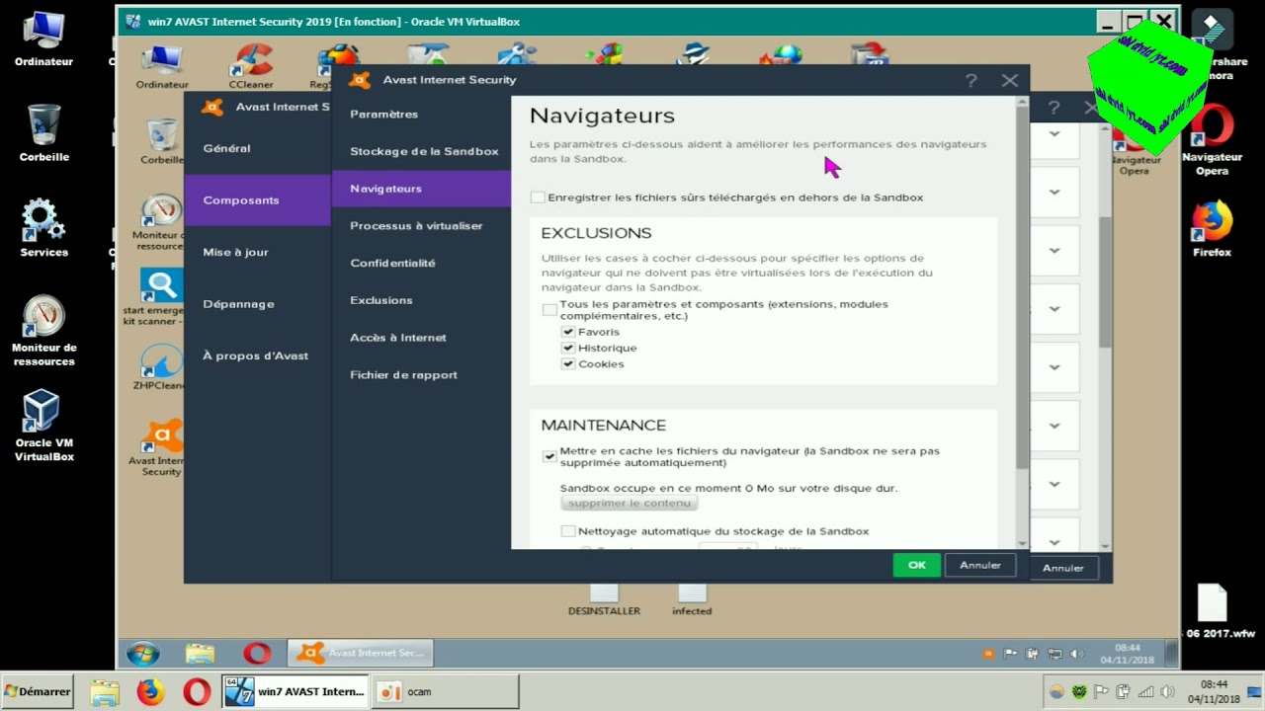Click Avast Internet Security VM taskbar button
The width and height of the screenshot is (1265, 711).
pyautogui.click(x=361, y=653)
